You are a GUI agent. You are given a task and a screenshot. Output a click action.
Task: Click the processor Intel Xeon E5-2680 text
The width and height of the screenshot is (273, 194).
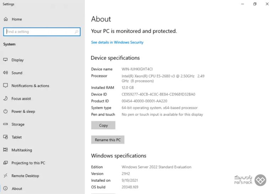[163, 79]
